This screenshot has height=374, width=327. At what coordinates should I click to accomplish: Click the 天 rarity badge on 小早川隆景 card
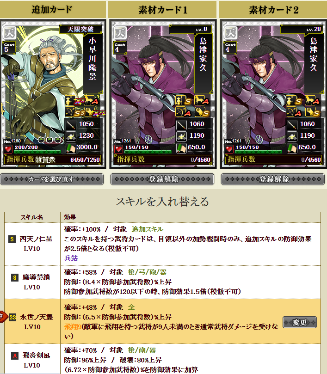click(10, 33)
